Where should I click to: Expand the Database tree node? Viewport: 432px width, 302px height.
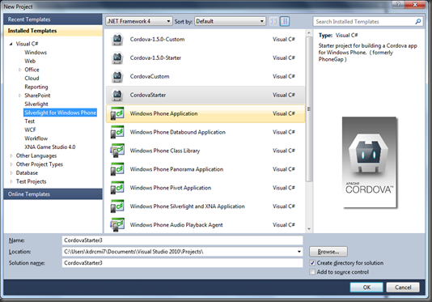11,173
